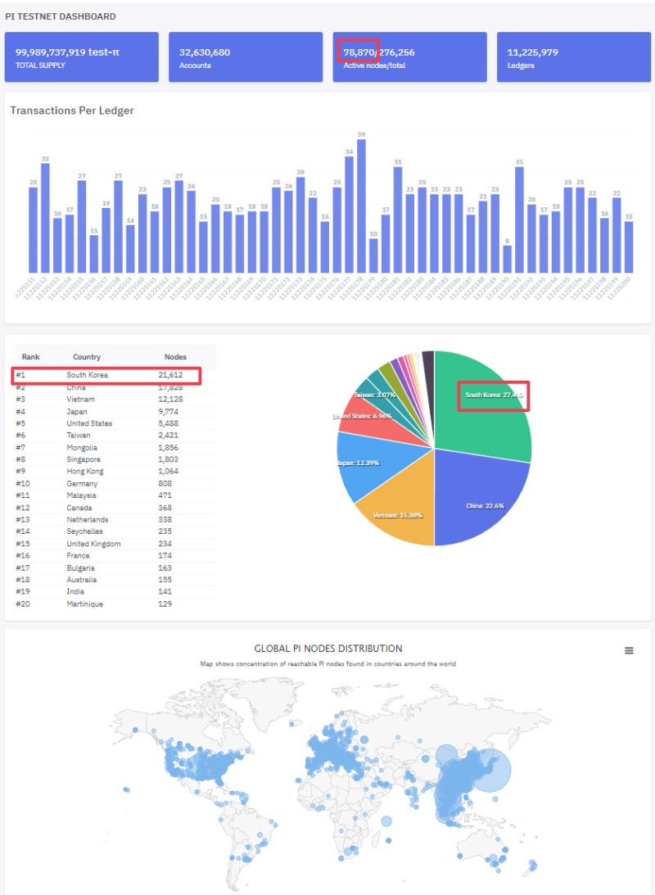
Task: Sort by the Nodes column header
Action: click(175, 357)
